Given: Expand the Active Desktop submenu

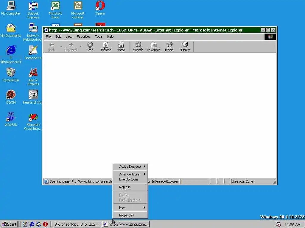Looking at the screenshot, I should (130, 167).
